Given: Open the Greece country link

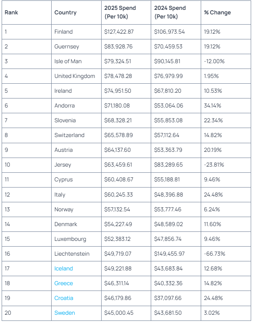Looking at the screenshot, I should [x=63, y=283].
